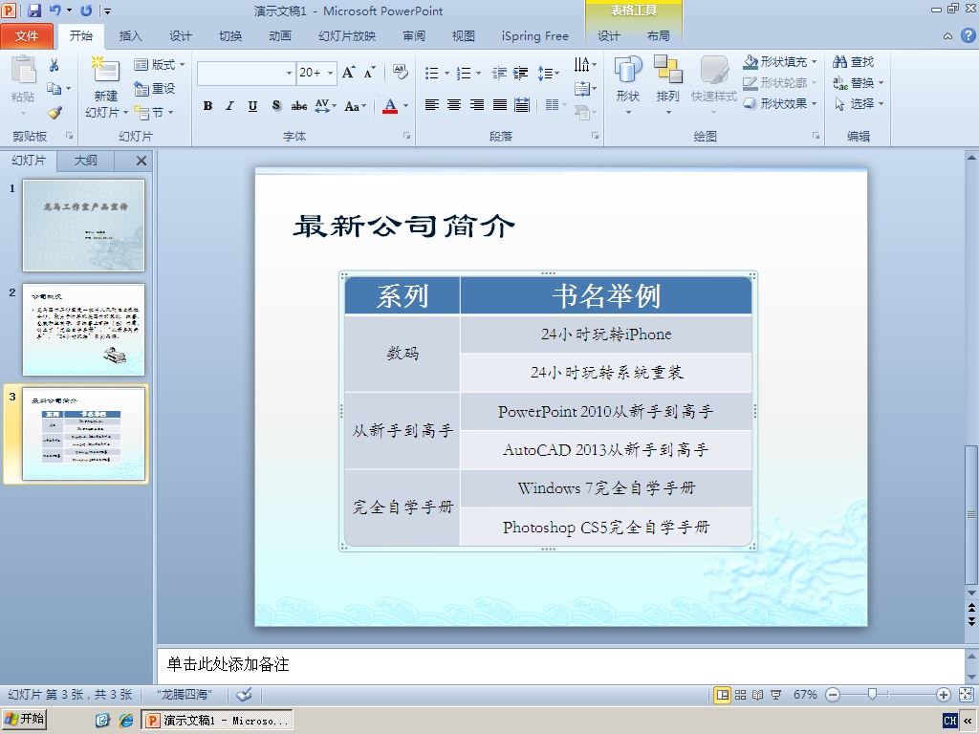Toggle Strikethrough (abc) formatting
The image size is (979, 734).
coord(299,105)
